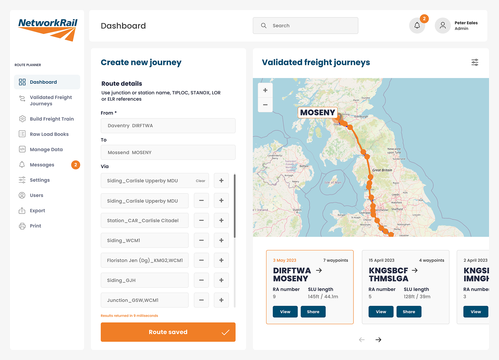
Task: Zoom in on the map
Action: click(265, 90)
